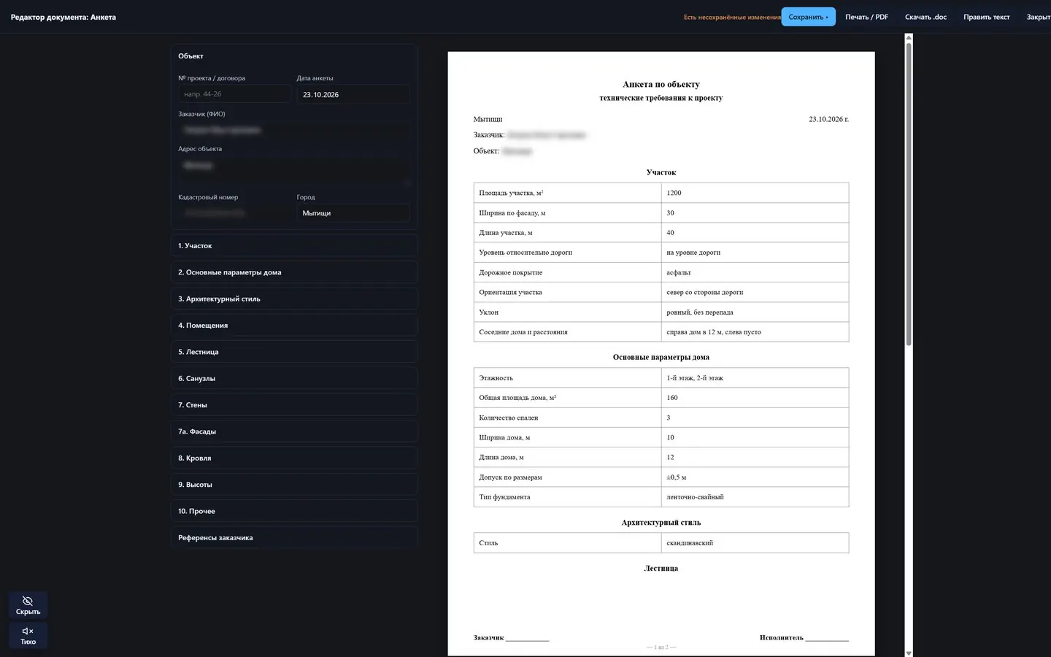The height and width of the screenshot is (657, 1051).
Task: Open the "5. Лестница" section
Action: click(x=294, y=352)
